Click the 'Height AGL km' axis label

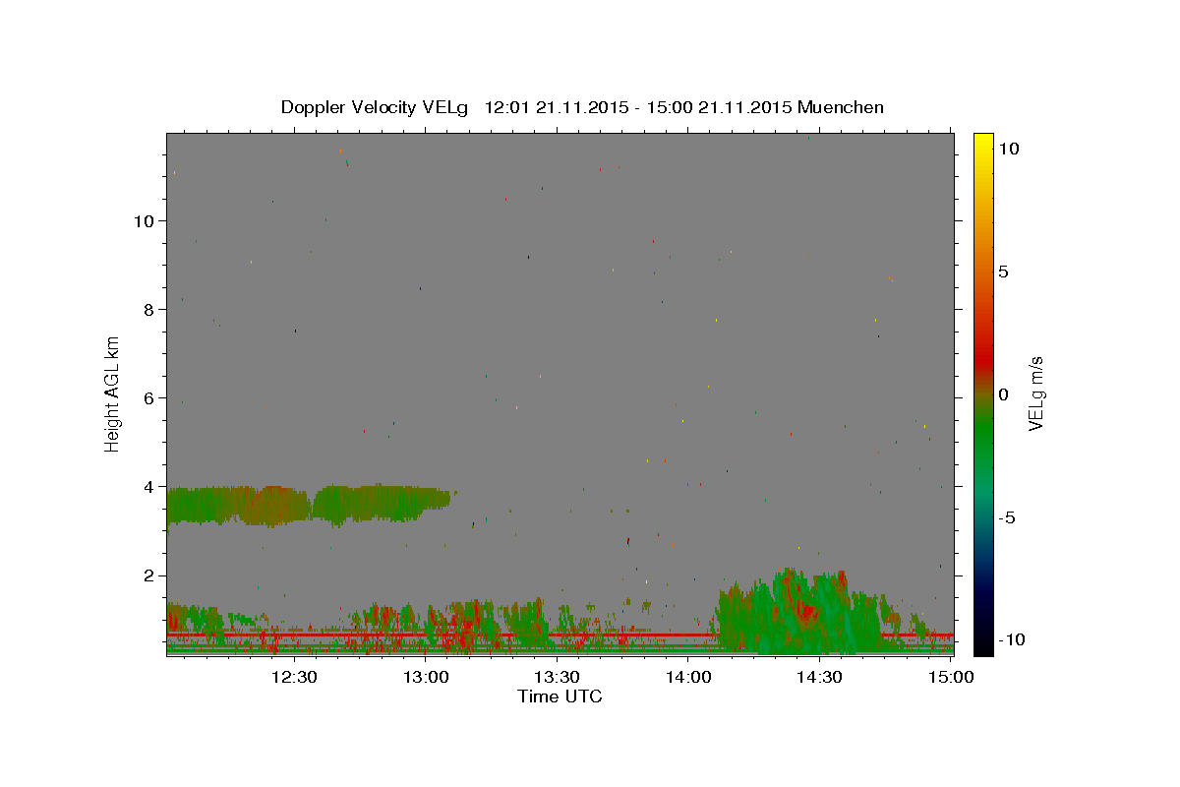point(113,393)
